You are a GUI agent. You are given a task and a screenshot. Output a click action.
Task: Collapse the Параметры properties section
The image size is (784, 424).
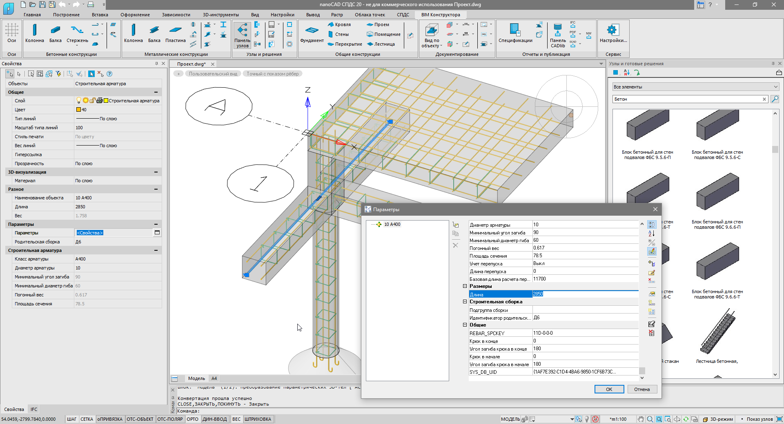(156, 224)
